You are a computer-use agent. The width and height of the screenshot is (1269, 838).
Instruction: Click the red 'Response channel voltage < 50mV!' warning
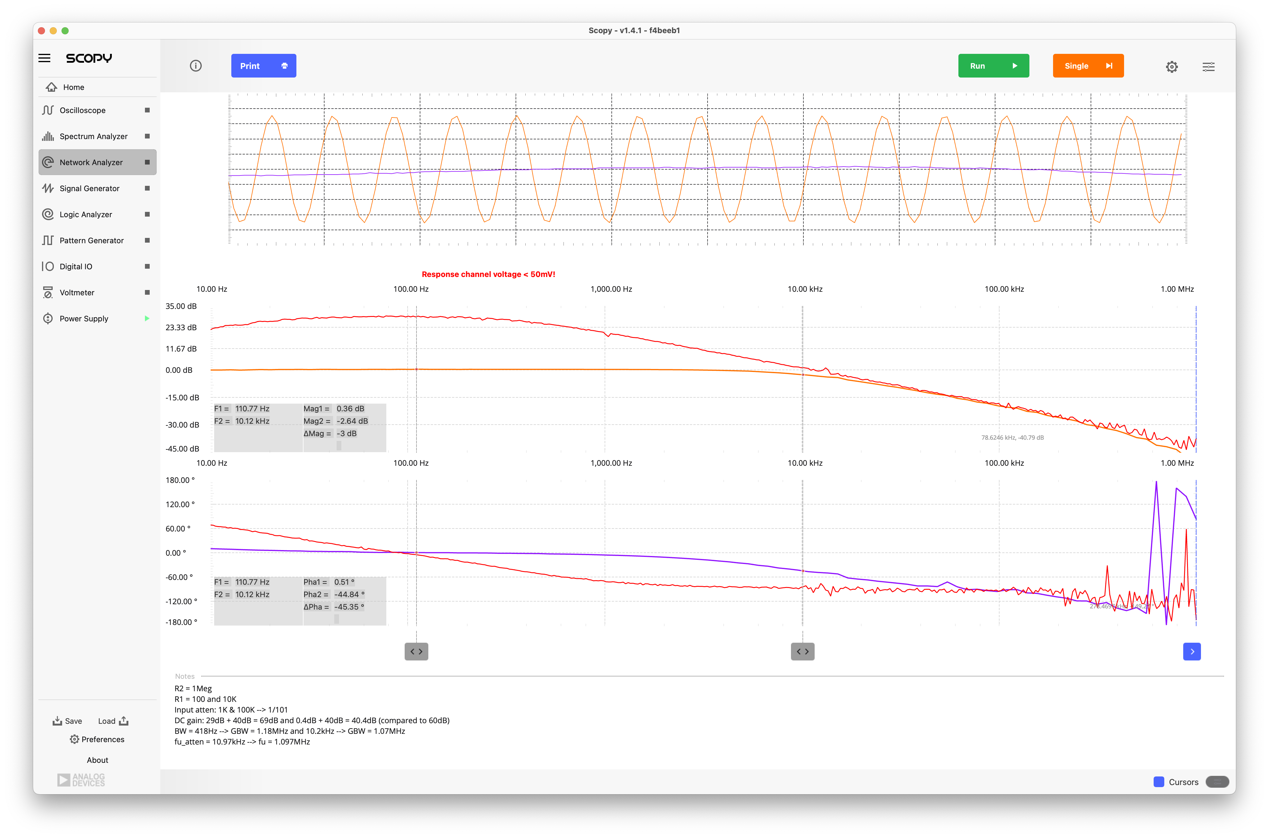pyautogui.click(x=488, y=274)
